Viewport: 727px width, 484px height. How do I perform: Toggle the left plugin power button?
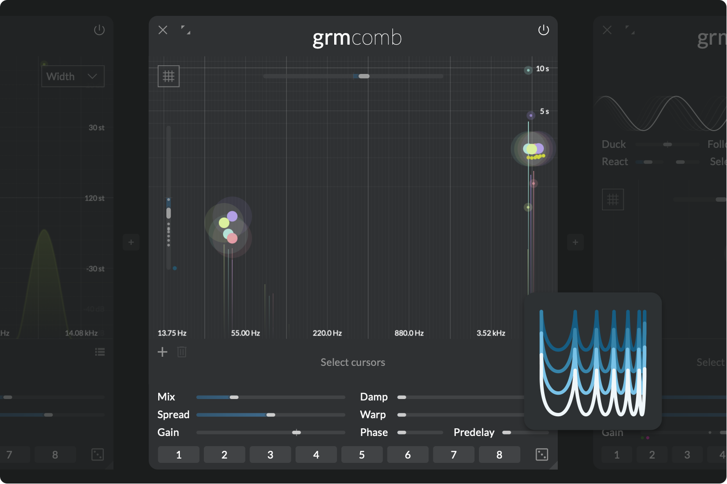pos(99,30)
